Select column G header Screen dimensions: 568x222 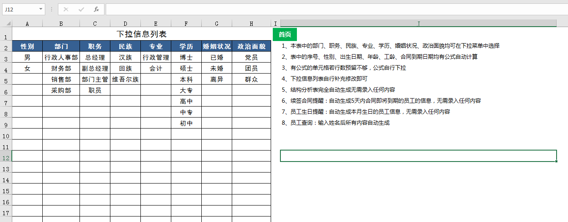coord(217,24)
